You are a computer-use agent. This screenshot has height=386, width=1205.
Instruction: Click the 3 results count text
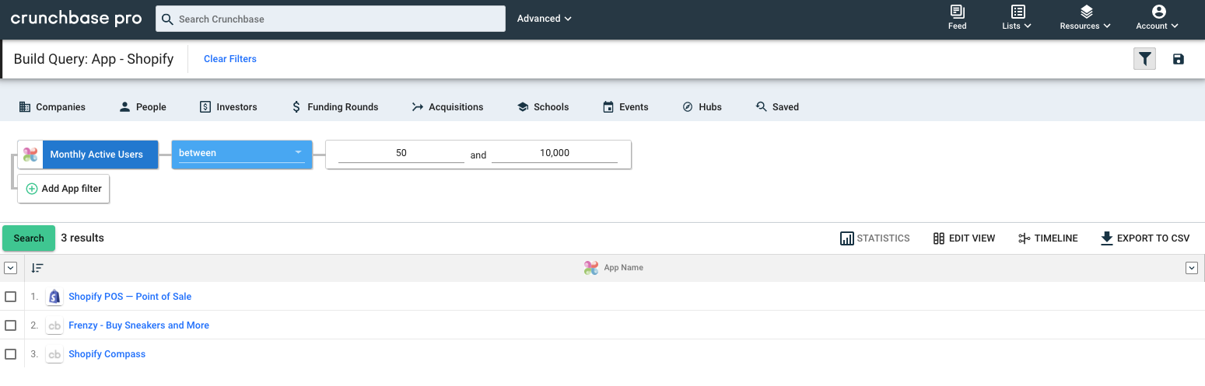82,238
